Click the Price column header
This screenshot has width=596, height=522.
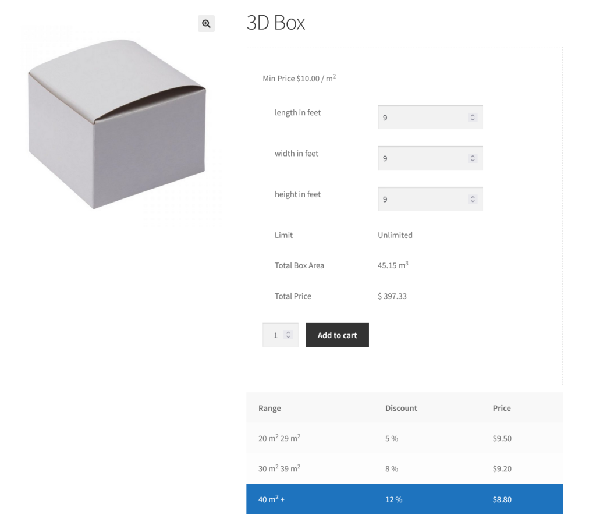501,408
